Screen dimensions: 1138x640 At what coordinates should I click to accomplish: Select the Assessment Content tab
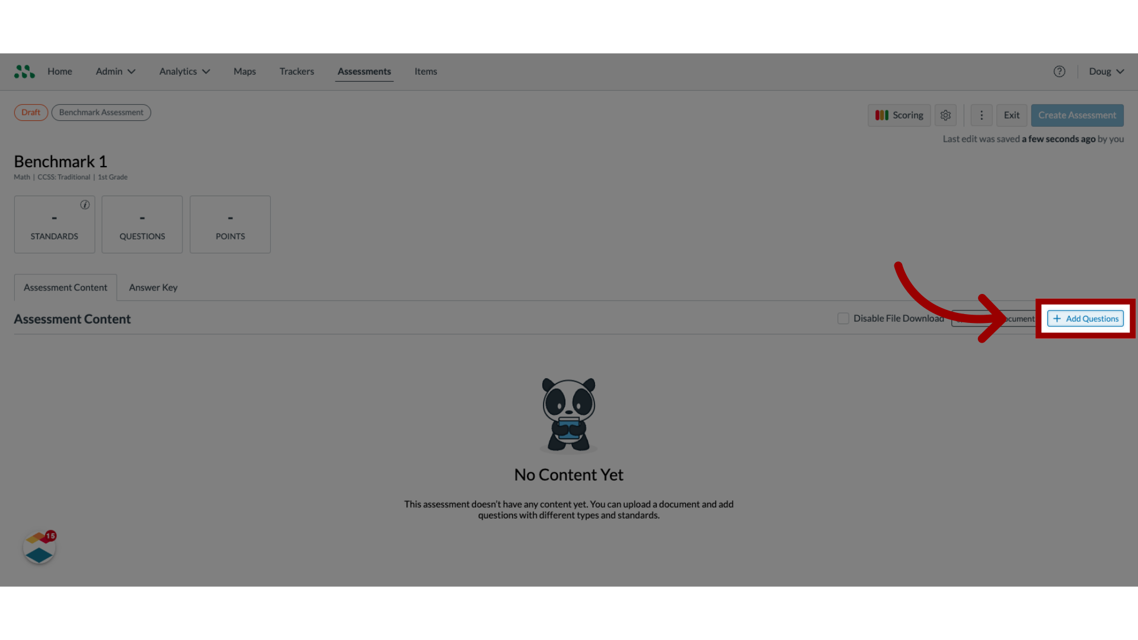point(65,287)
